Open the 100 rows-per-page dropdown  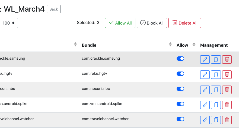[8, 23]
